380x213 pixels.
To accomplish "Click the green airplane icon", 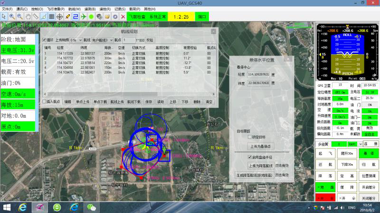I will click(84, 16).
